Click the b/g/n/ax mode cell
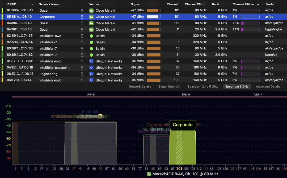The width and height of the screenshot is (287, 178). click(271, 55)
